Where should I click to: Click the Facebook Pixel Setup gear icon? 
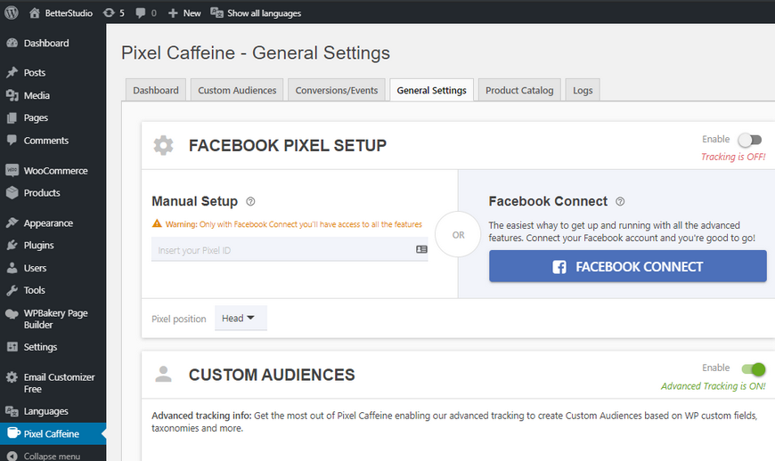click(163, 145)
